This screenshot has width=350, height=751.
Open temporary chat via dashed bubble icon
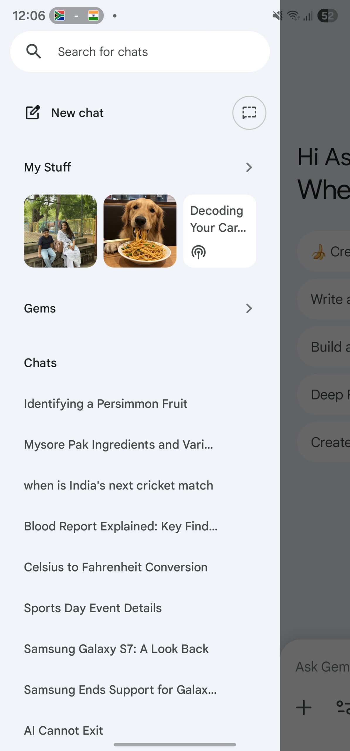(x=249, y=113)
